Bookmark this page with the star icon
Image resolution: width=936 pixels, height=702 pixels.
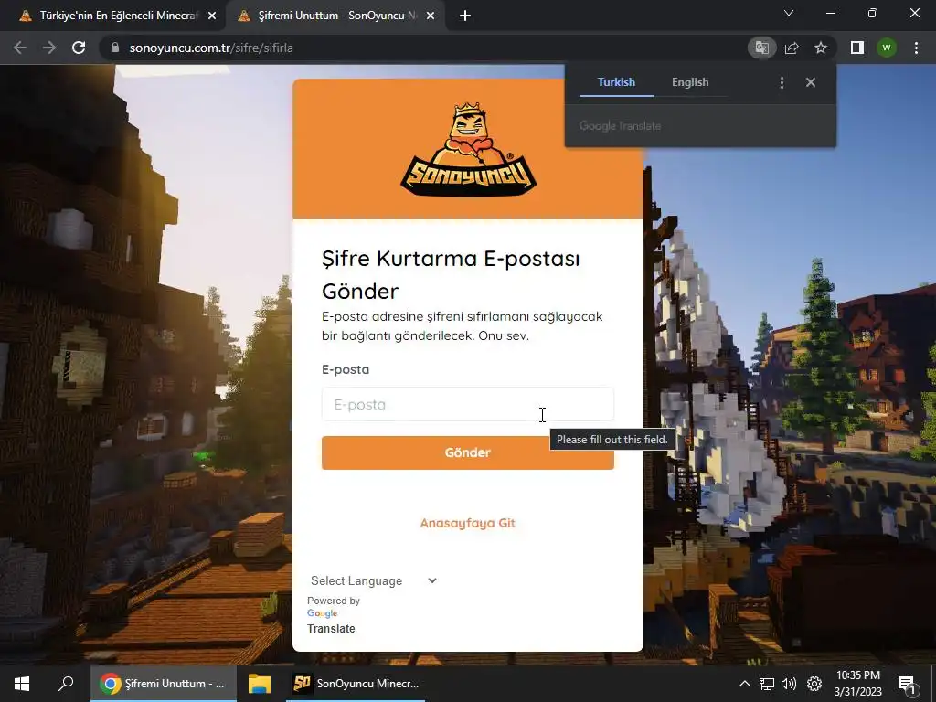[821, 48]
